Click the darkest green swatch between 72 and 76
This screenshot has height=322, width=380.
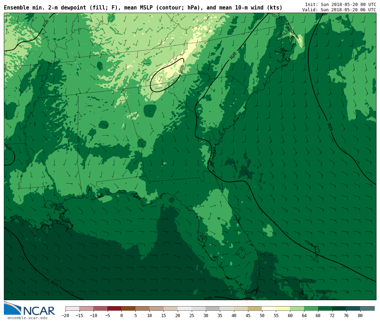339,308
